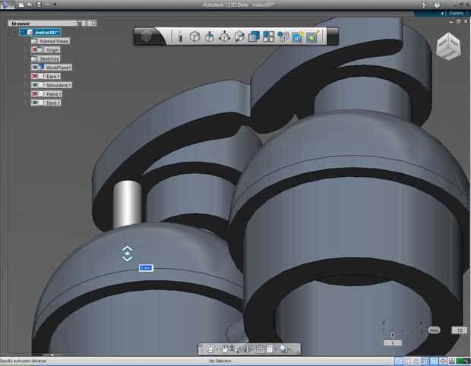Select the Primitives box tool
Image resolution: width=471 pixels, height=366 pixels.
tap(195, 36)
